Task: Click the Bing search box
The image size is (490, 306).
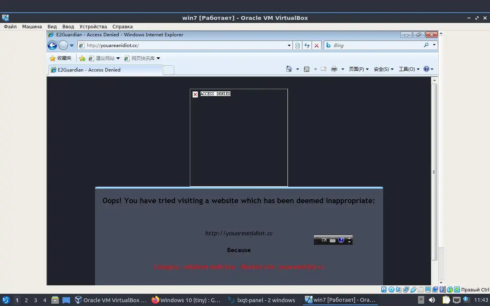Action: 373,45
